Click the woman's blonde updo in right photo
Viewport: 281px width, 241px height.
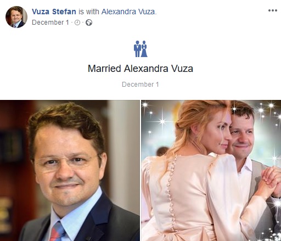pos(194,119)
